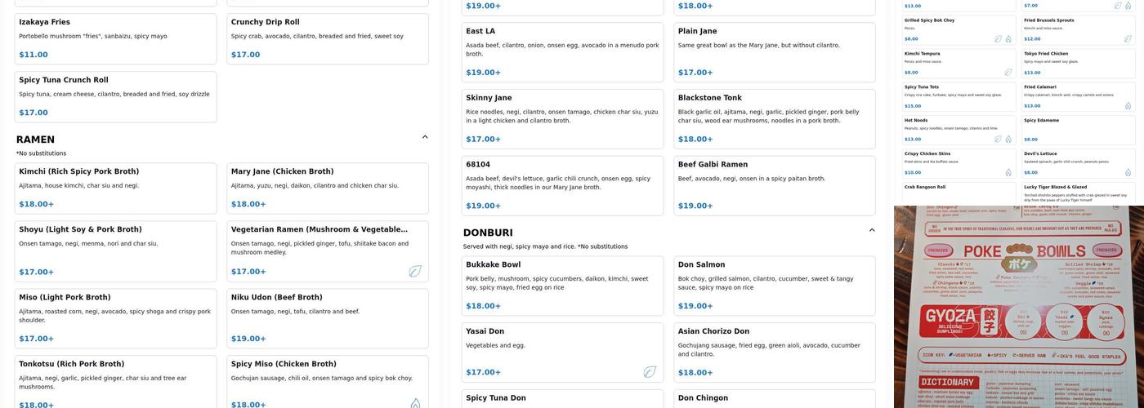Click the leaf icon on Kimchi Tempura

pos(1008,73)
